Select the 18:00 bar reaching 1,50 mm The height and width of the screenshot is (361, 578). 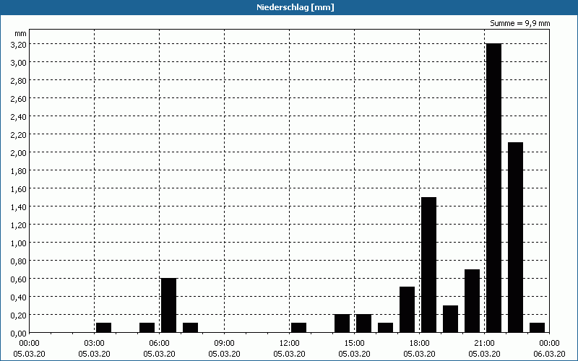pos(428,264)
